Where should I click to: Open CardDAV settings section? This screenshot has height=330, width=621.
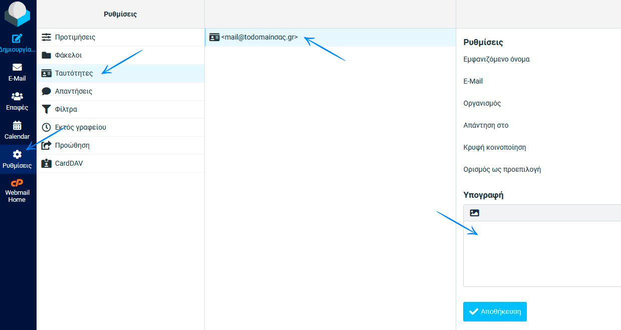click(x=69, y=163)
